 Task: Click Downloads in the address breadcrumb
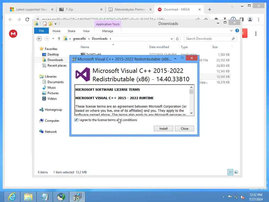tap(100, 39)
